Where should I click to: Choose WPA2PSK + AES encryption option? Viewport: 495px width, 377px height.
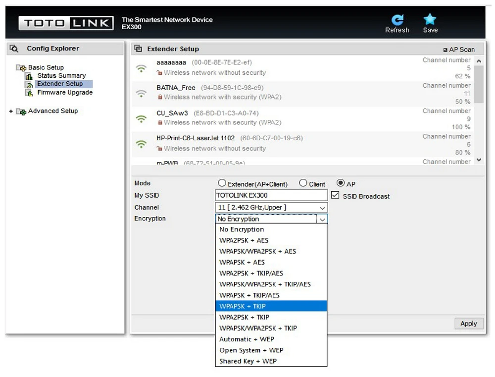pyautogui.click(x=244, y=240)
